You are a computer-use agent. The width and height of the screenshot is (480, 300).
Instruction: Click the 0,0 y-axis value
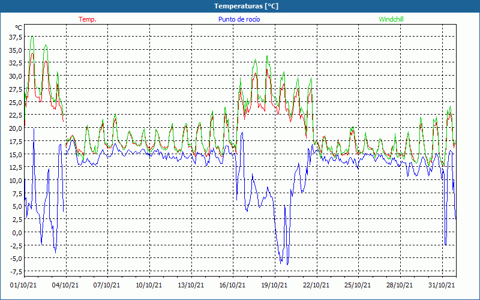17,232
